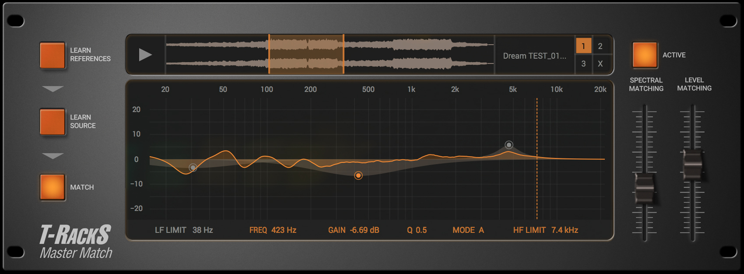The image size is (744, 274).
Task: Select reference slot 3
Action: (583, 63)
